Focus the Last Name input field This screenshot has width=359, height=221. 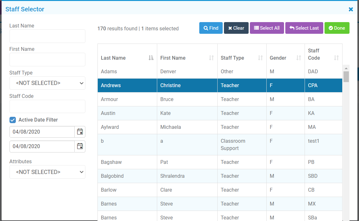[47, 36]
